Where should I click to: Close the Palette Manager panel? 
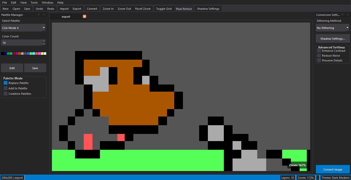[x=44, y=15]
